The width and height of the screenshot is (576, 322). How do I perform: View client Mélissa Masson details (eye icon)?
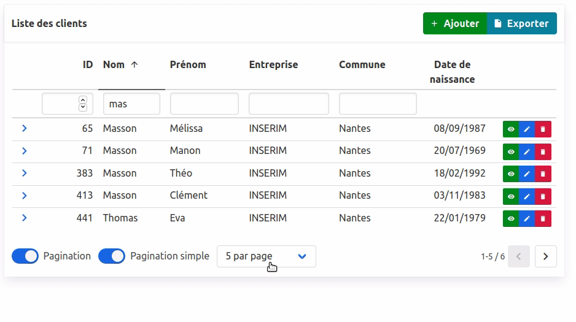(511, 129)
